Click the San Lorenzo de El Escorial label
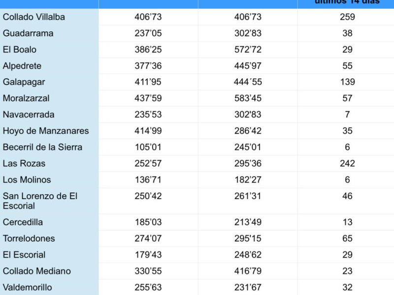The width and height of the screenshot is (394, 295). pos(40,201)
